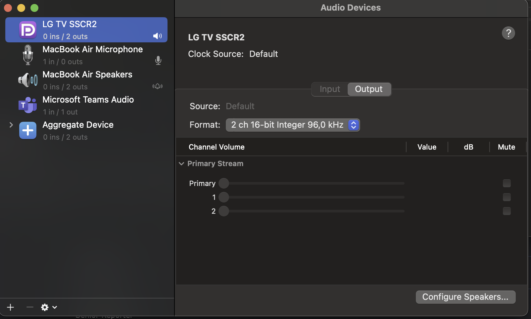Expand the Aggregate Device disclosure arrow
This screenshot has width=531, height=319.
(x=11, y=125)
